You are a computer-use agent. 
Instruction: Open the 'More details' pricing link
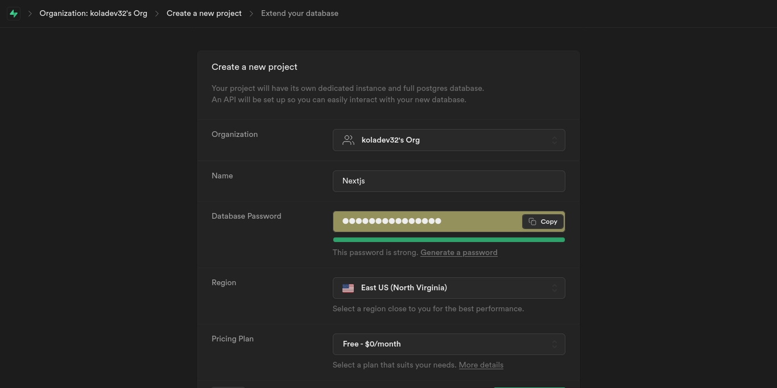pyautogui.click(x=481, y=365)
